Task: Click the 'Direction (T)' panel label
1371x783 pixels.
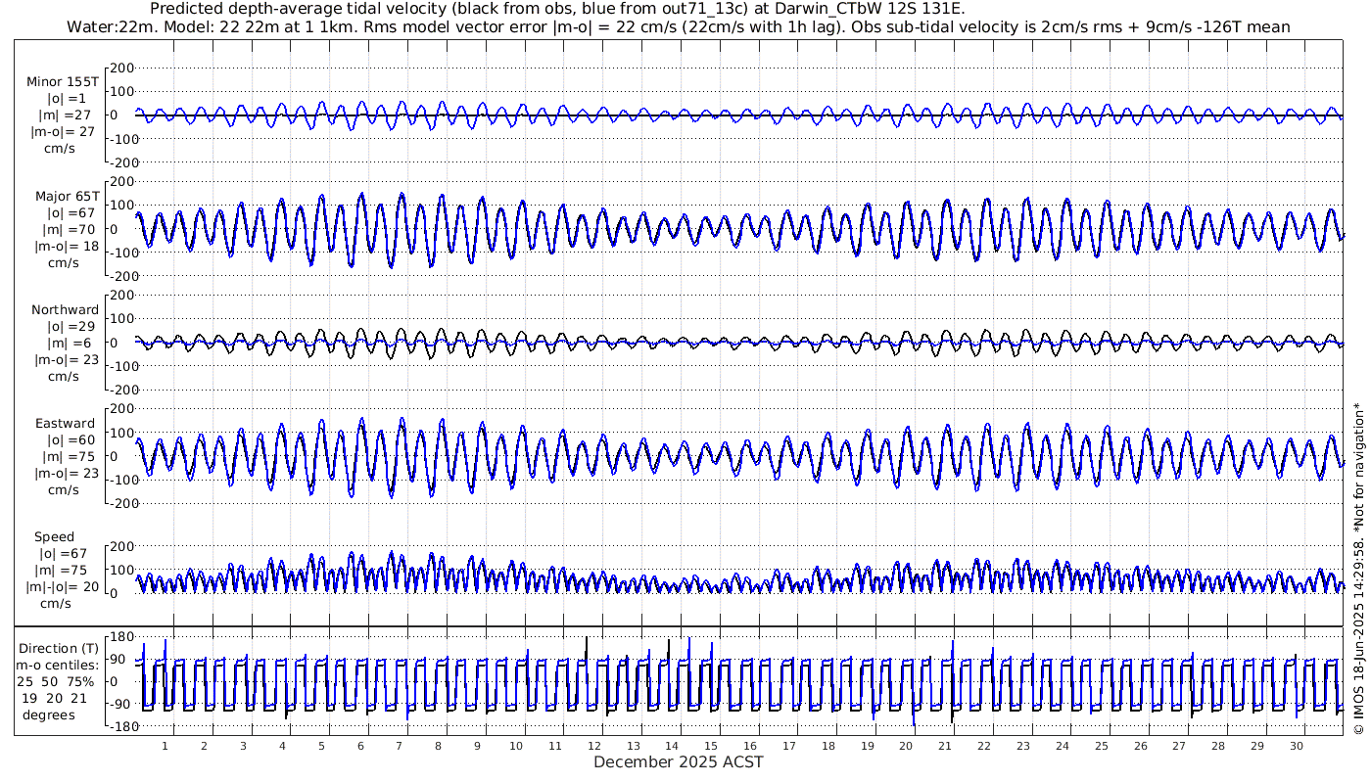Action: (x=59, y=648)
